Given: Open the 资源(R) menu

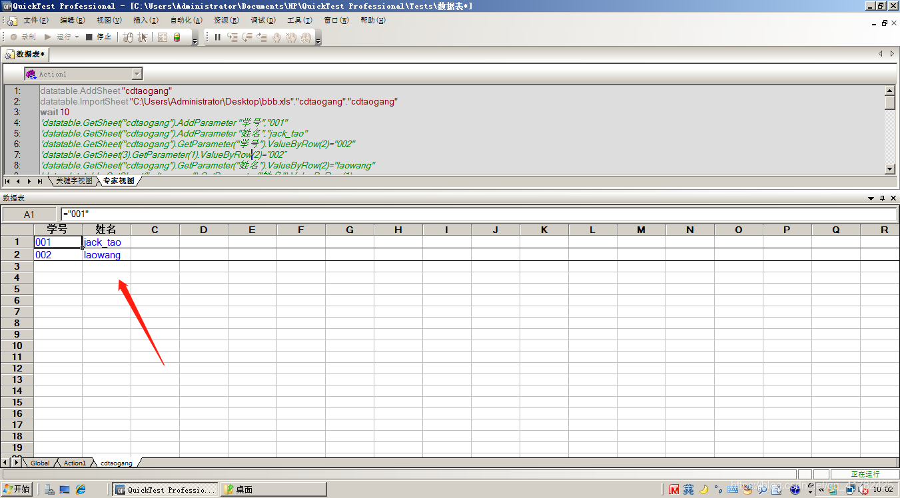Looking at the screenshot, I should point(226,21).
